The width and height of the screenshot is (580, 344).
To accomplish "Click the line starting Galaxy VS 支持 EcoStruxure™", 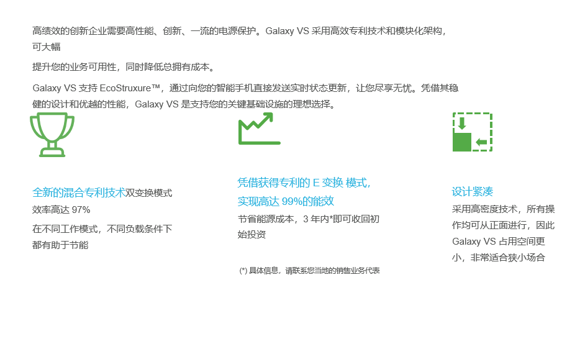I will click(x=245, y=88).
